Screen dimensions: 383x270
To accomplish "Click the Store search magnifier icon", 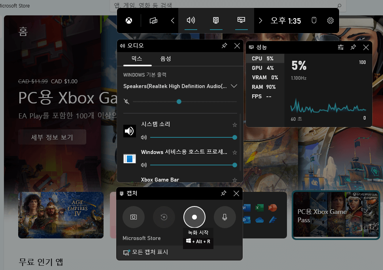I will coord(339,6).
